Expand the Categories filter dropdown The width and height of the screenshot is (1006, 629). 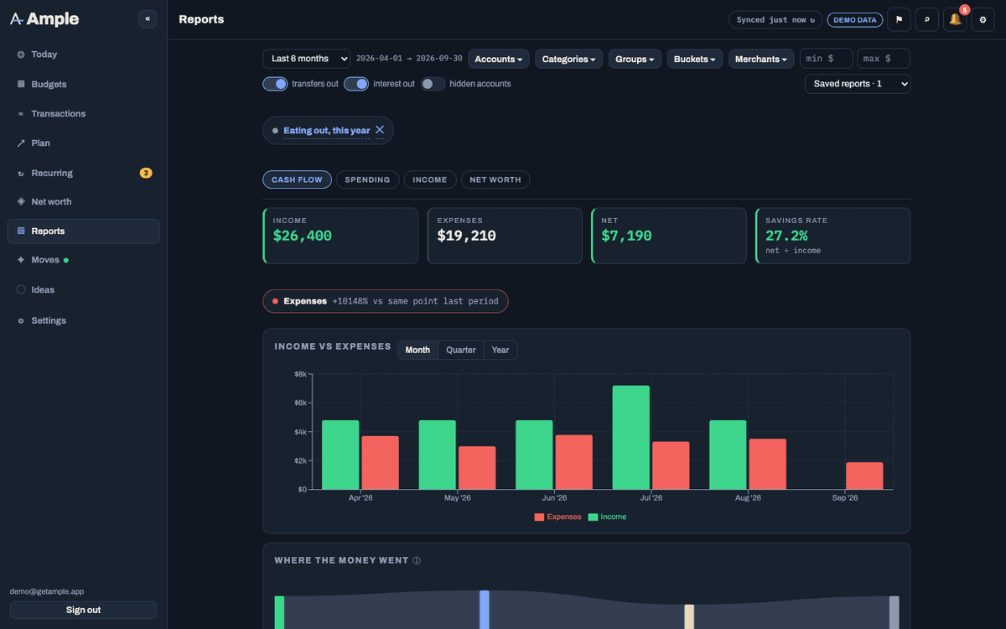click(x=569, y=59)
